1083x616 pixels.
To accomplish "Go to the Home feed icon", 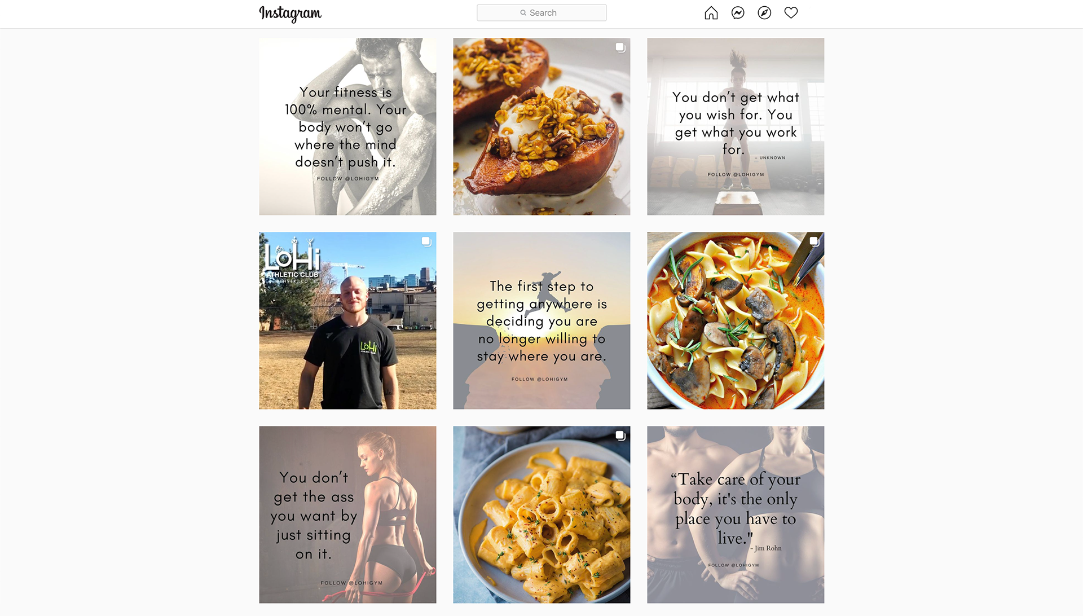I will [x=711, y=13].
